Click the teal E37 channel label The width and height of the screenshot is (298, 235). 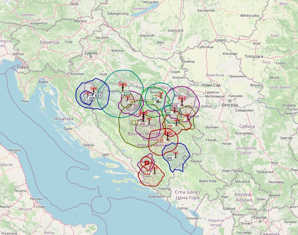pyautogui.click(x=126, y=93)
